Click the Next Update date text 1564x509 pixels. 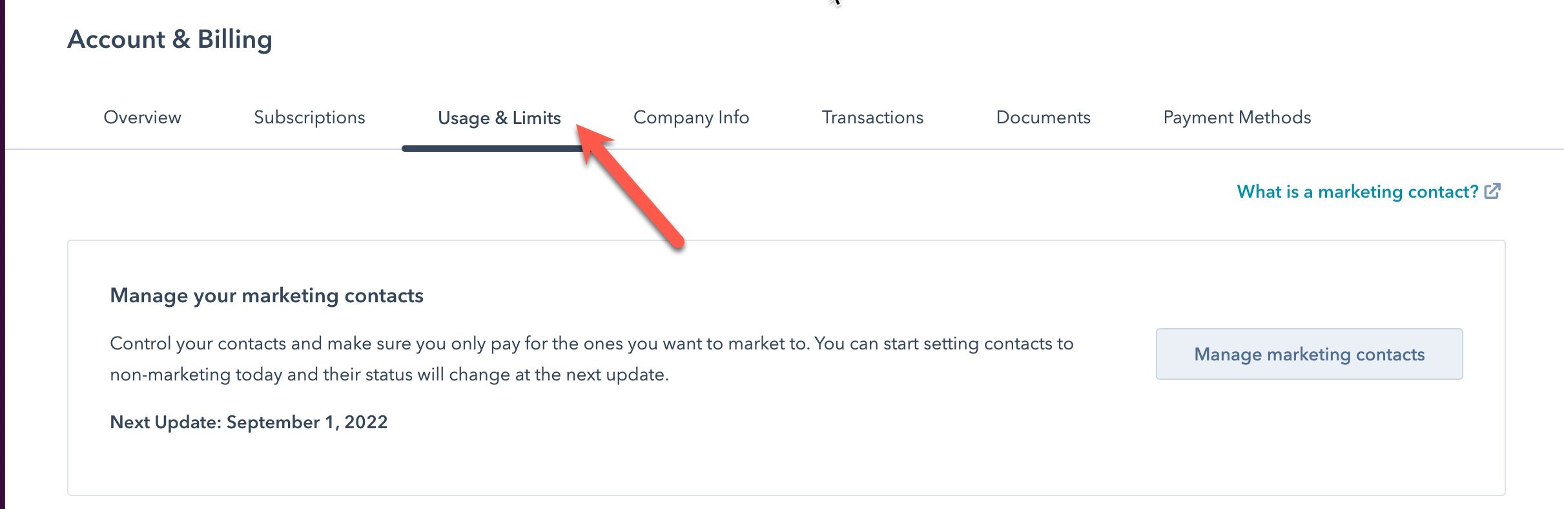pos(249,422)
